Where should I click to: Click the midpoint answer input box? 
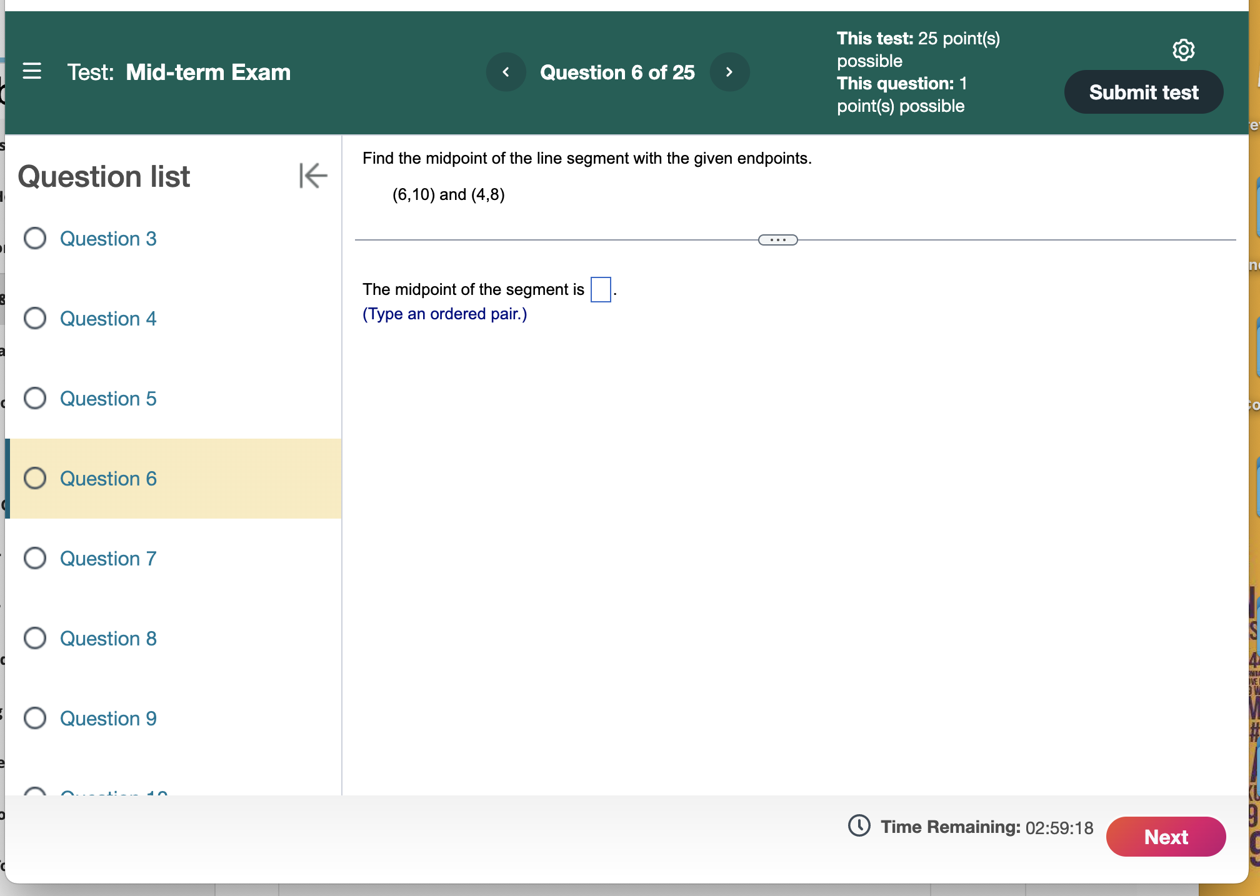[600, 289]
